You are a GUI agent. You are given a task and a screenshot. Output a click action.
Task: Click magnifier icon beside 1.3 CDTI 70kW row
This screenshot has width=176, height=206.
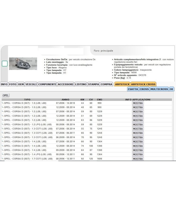3,137
